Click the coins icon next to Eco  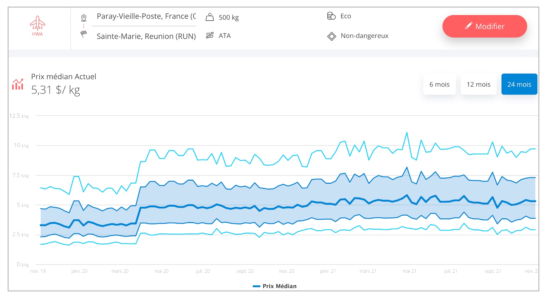coord(331,16)
